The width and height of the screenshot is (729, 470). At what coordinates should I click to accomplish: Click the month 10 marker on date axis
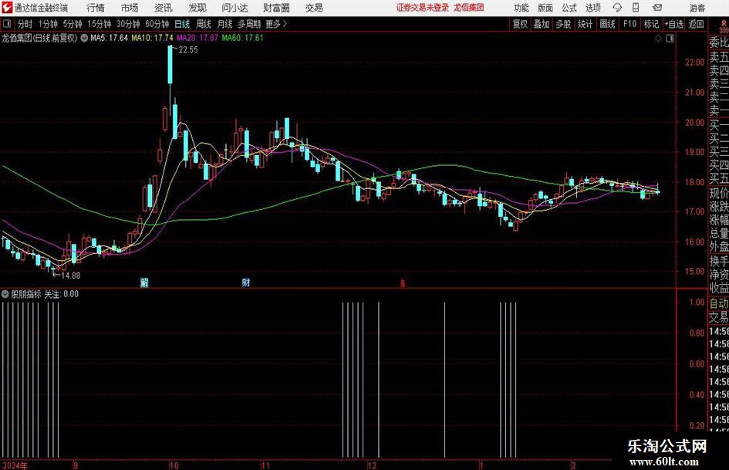click(174, 465)
